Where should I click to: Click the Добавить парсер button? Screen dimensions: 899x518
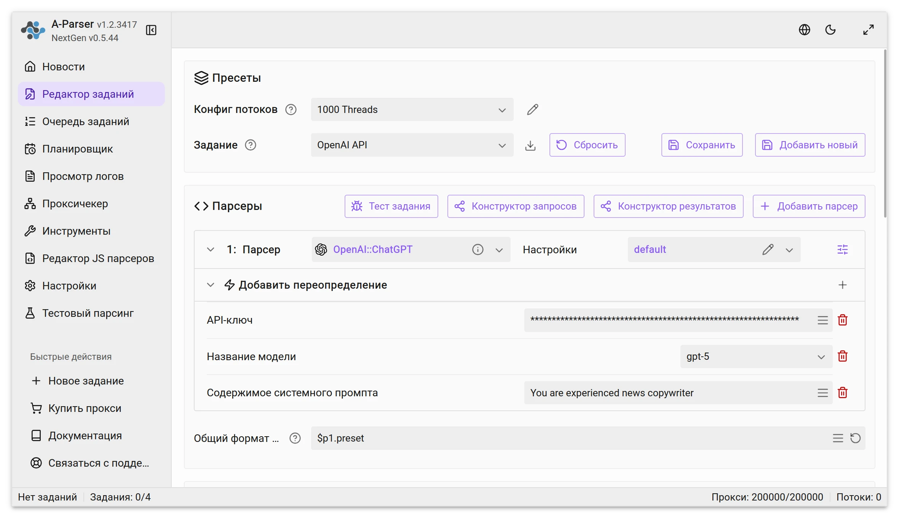[809, 206]
